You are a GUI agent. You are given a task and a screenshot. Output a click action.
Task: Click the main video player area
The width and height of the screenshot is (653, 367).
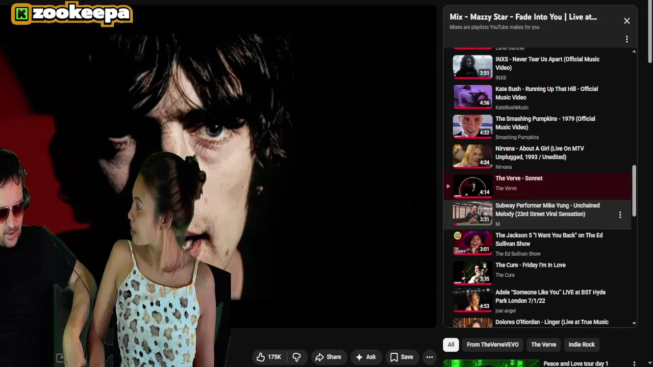click(218, 166)
